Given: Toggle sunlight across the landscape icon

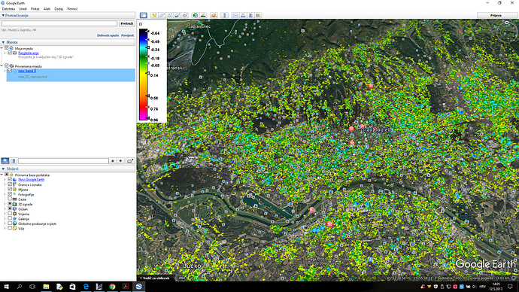Looking at the screenshot, I should (203, 15).
